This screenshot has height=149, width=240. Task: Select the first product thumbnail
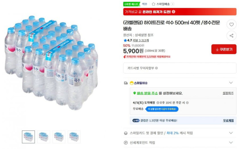click(28, 137)
